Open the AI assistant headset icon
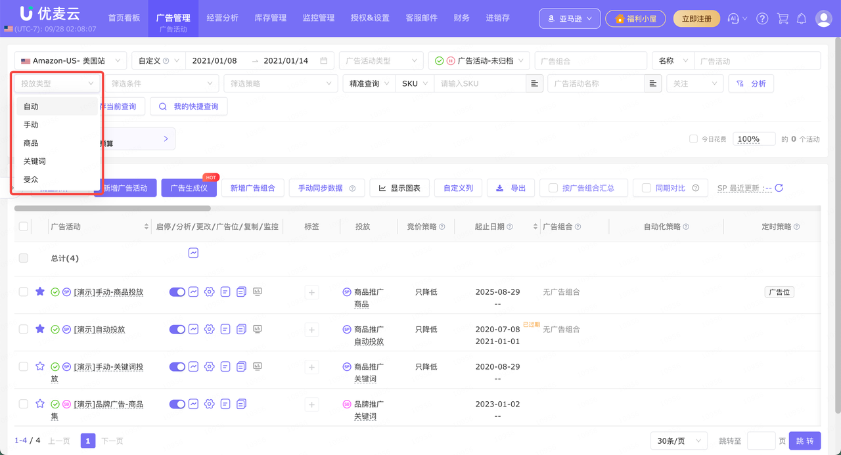This screenshot has height=455, width=841. pyautogui.click(x=734, y=19)
